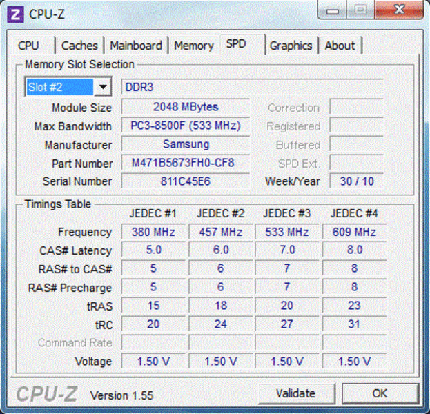The height and width of the screenshot is (414, 430).
Task: Click the JEDEC #2 column header
Action: 220,213
